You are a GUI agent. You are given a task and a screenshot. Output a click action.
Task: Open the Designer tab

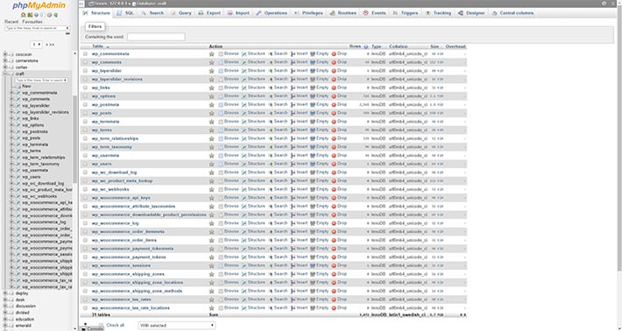tap(471, 13)
